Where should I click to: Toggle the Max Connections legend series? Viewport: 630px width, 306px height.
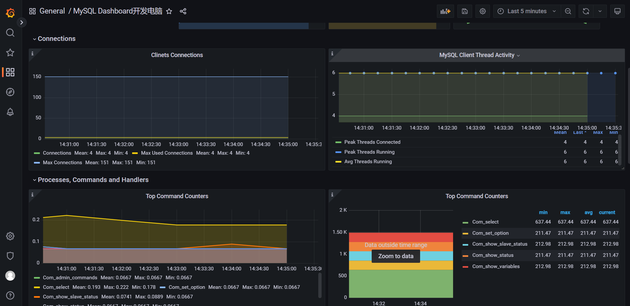62,163
